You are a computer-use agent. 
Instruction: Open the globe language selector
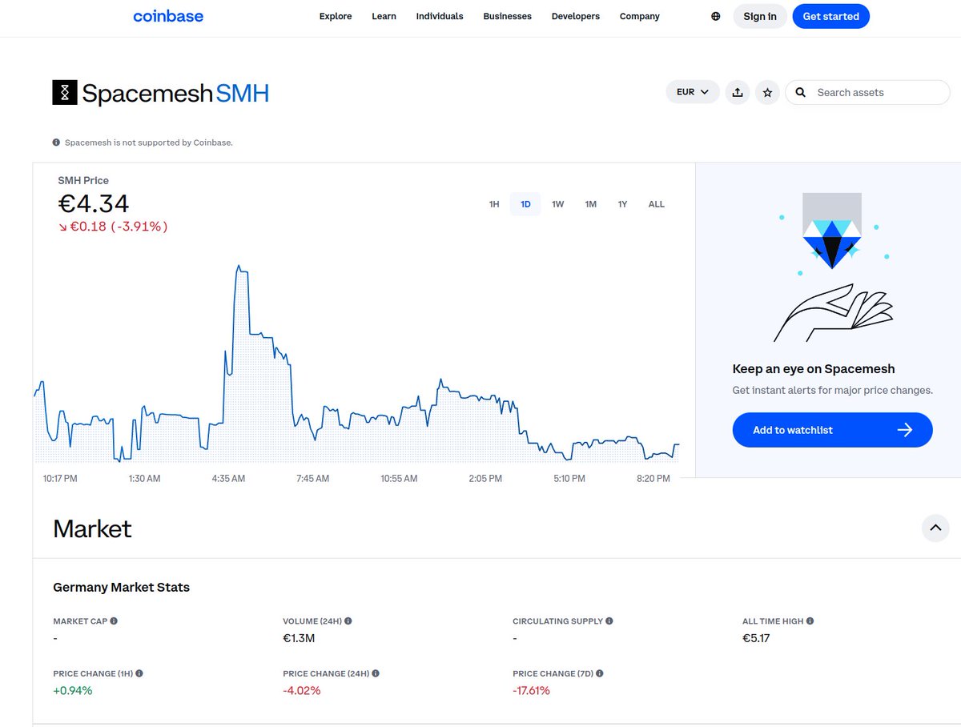pos(716,16)
